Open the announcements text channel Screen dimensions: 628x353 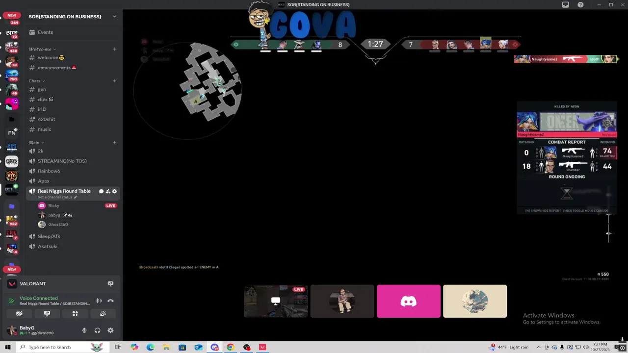tap(73, 68)
